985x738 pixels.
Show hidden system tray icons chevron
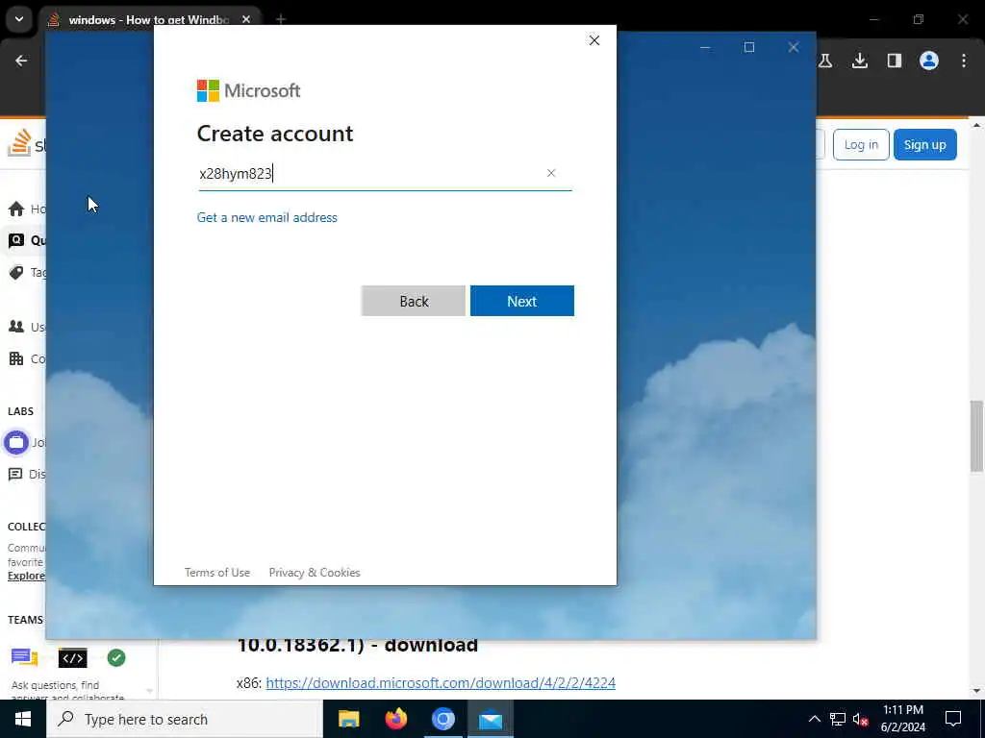pos(814,719)
